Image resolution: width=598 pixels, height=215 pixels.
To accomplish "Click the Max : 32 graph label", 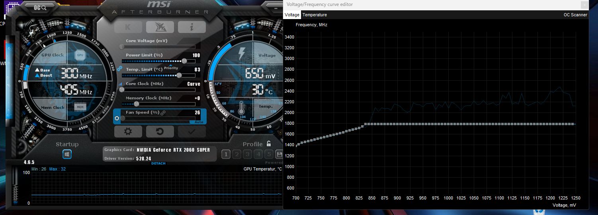I will (58, 169).
